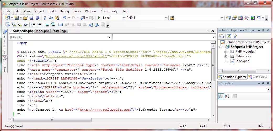Switch to the index.php tab
This screenshot has height=131, width=273.
point(43,31)
